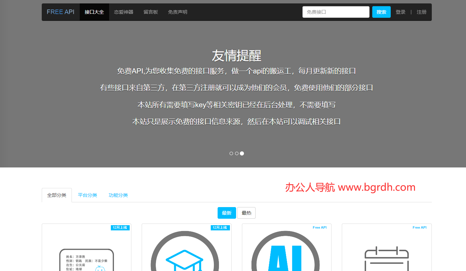The image size is (466, 271).
Task: Go to the 留言板 page
Action: tap(151, 12)
